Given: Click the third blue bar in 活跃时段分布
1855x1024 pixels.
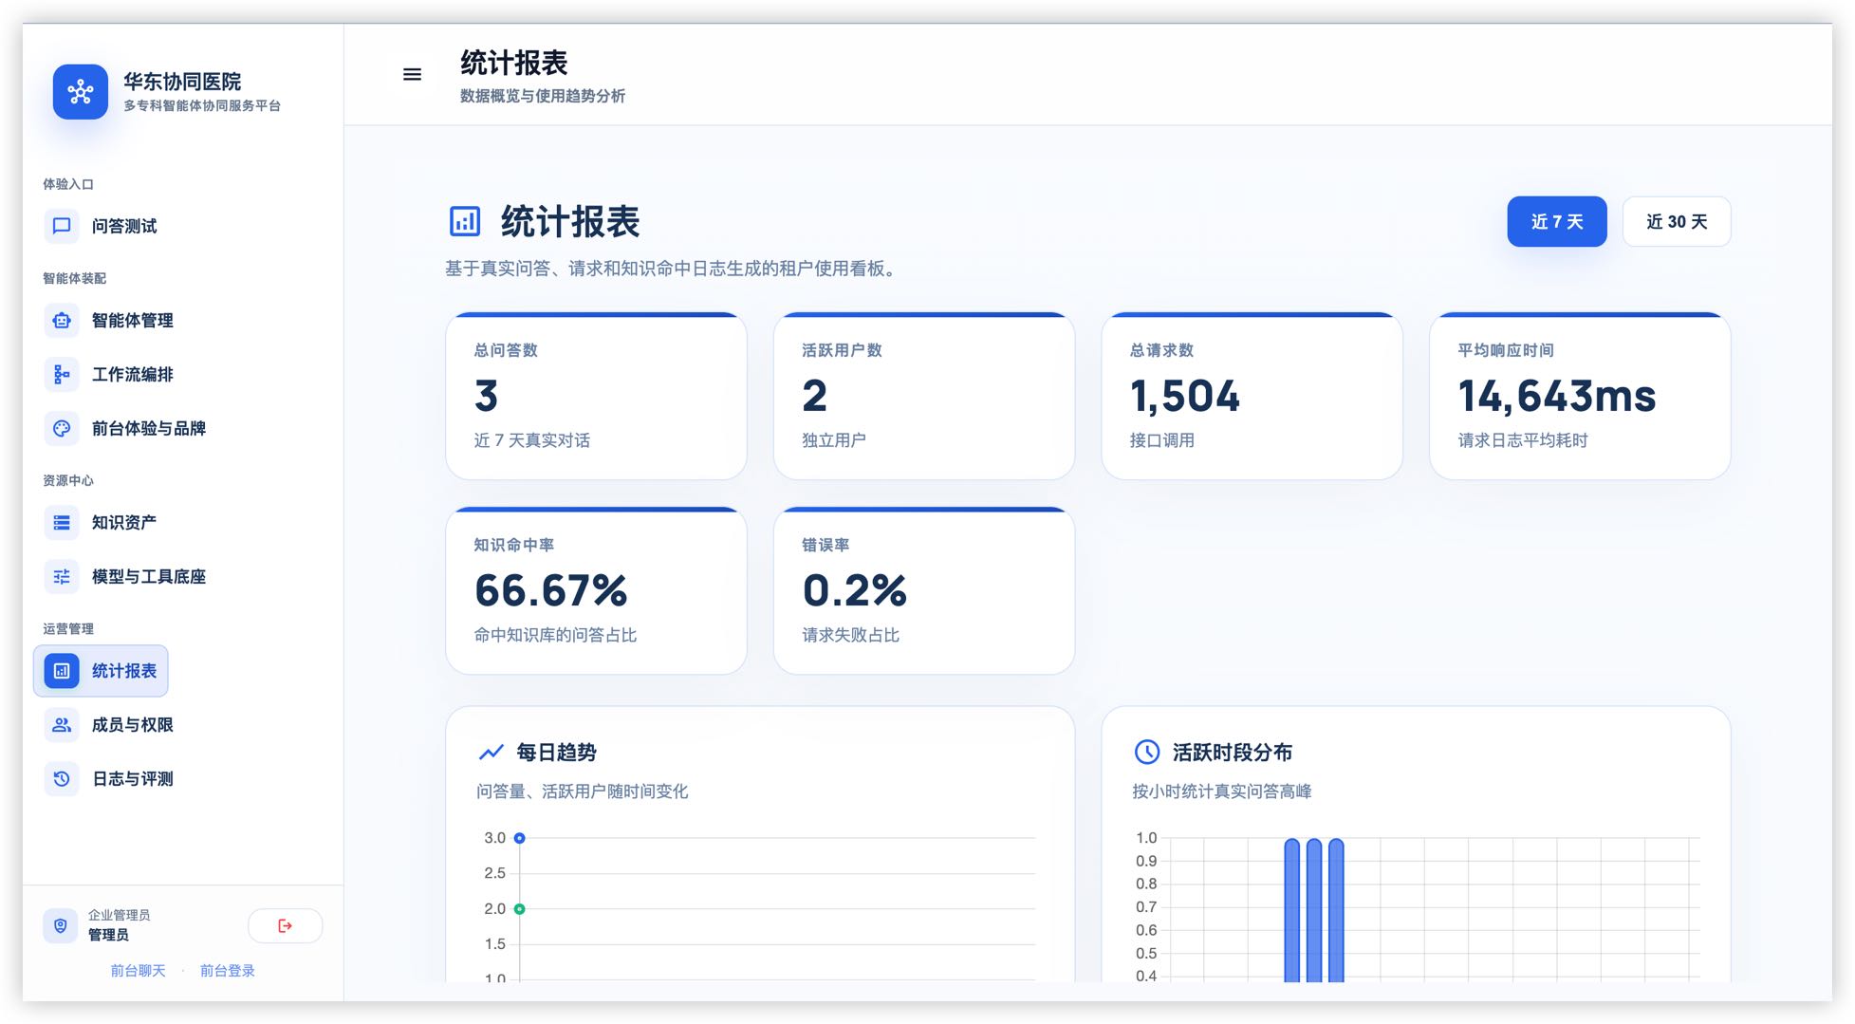Looking at the screenshot, I should pyautogui.click(x=1336, y=910).
